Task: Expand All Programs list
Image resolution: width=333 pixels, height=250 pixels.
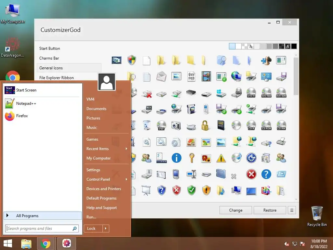Action: (43, 215)
